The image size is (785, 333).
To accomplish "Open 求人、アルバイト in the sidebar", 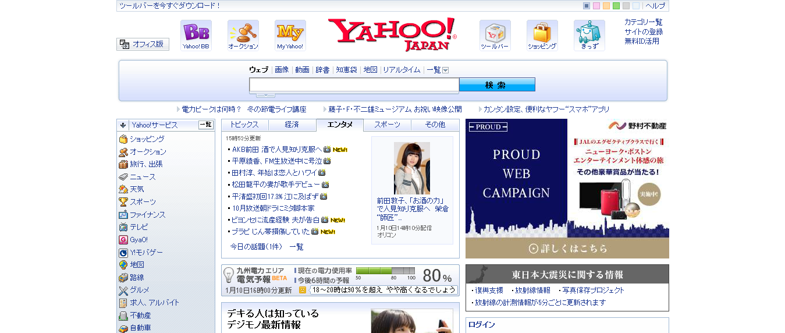I will (154, 303).
